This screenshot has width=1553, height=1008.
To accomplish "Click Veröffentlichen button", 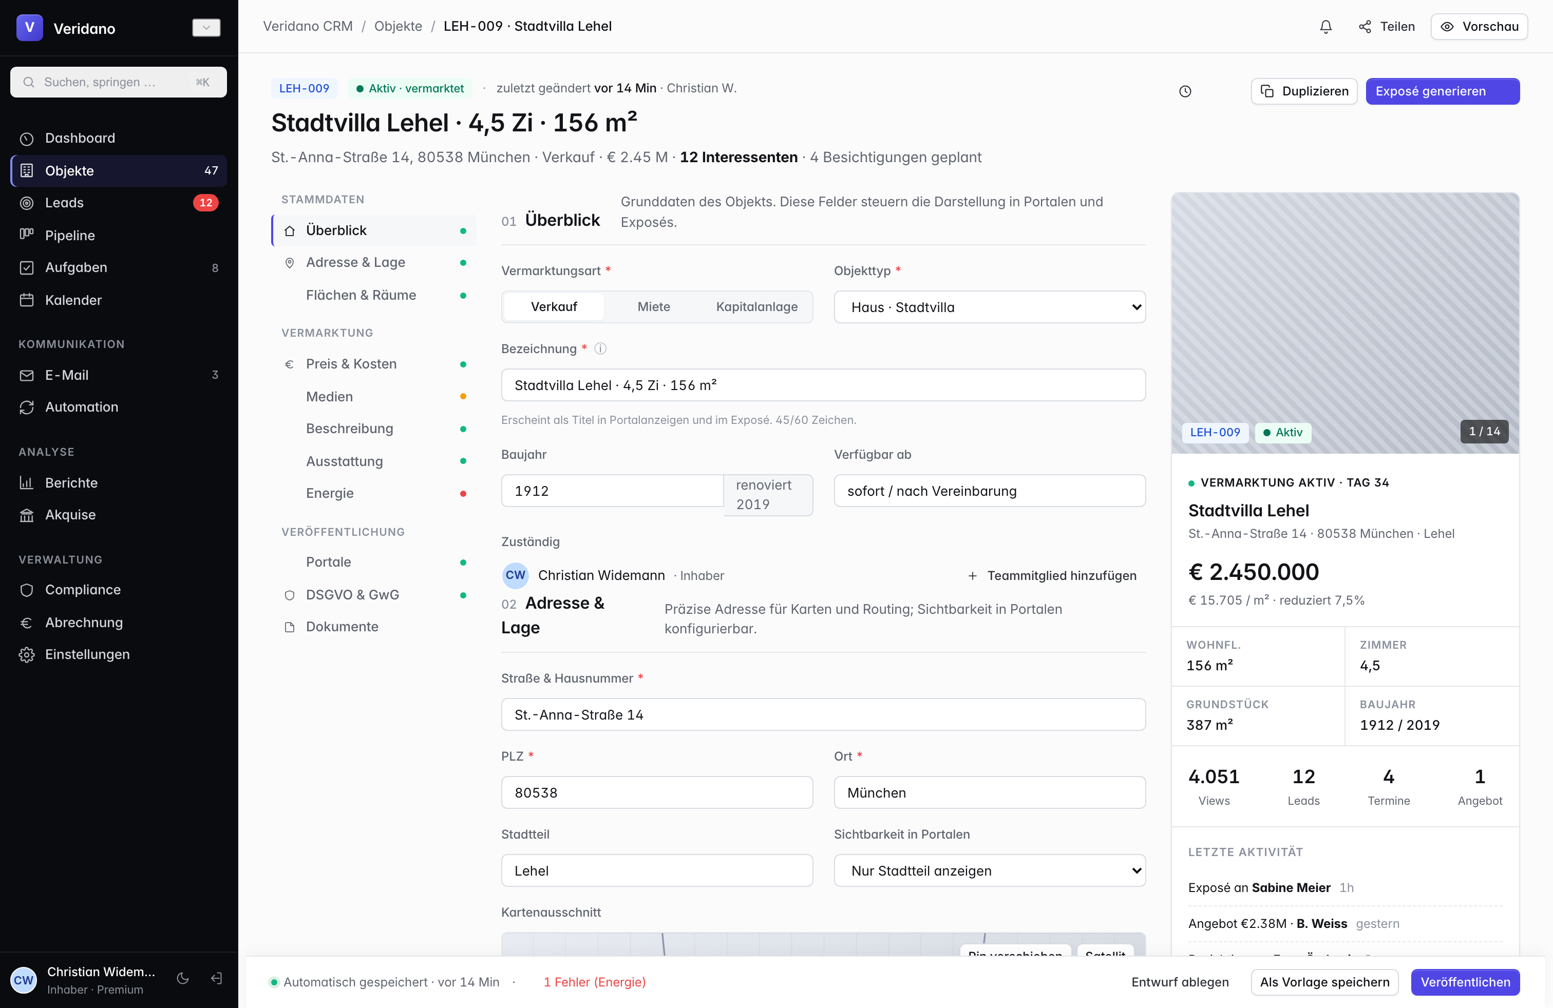I will (x=1465, y=982).
